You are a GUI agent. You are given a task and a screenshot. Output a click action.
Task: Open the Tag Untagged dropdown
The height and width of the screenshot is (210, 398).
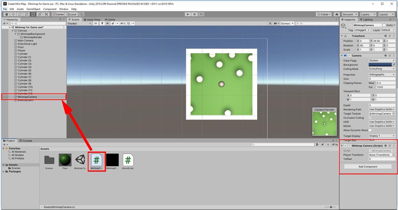point(362,30)
